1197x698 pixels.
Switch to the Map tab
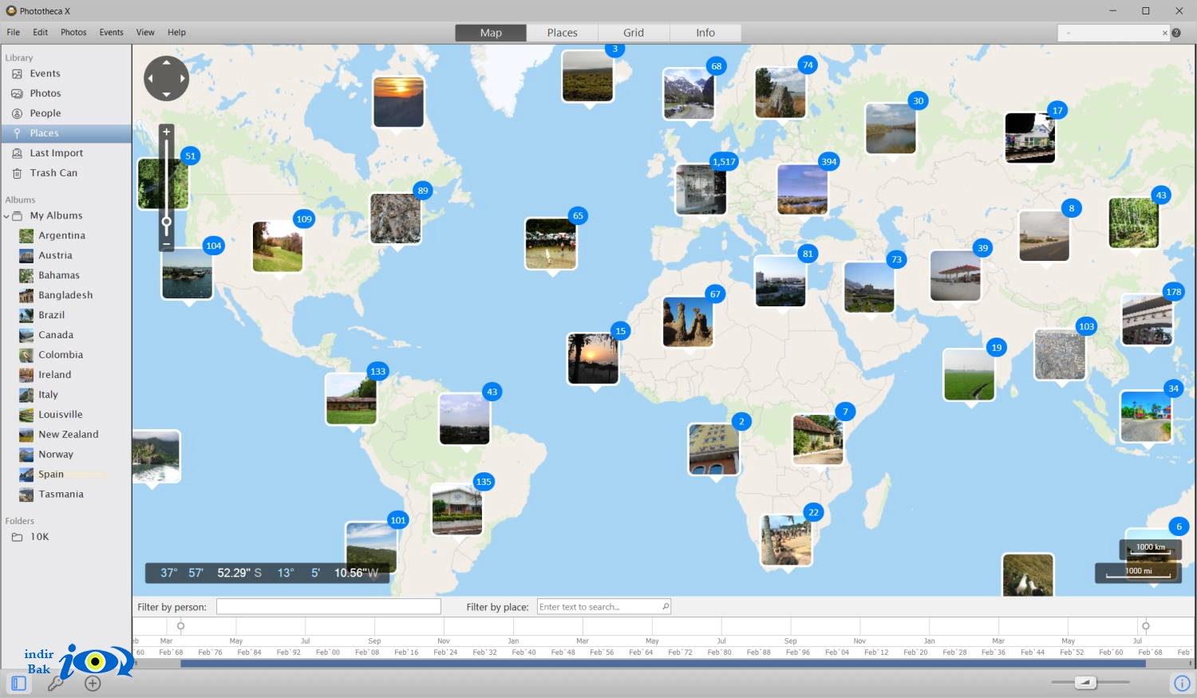pos(491,33)
